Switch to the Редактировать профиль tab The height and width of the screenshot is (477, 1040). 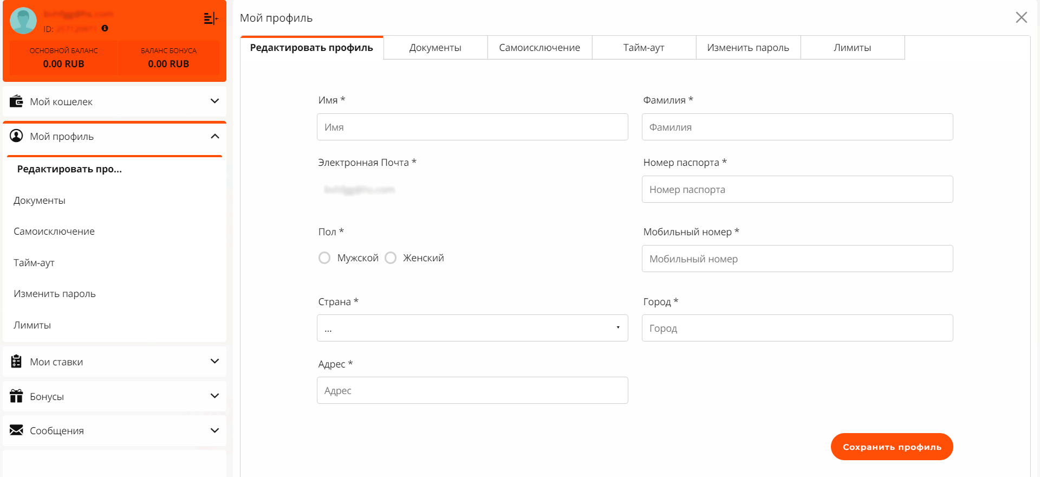tap(311, 48)
